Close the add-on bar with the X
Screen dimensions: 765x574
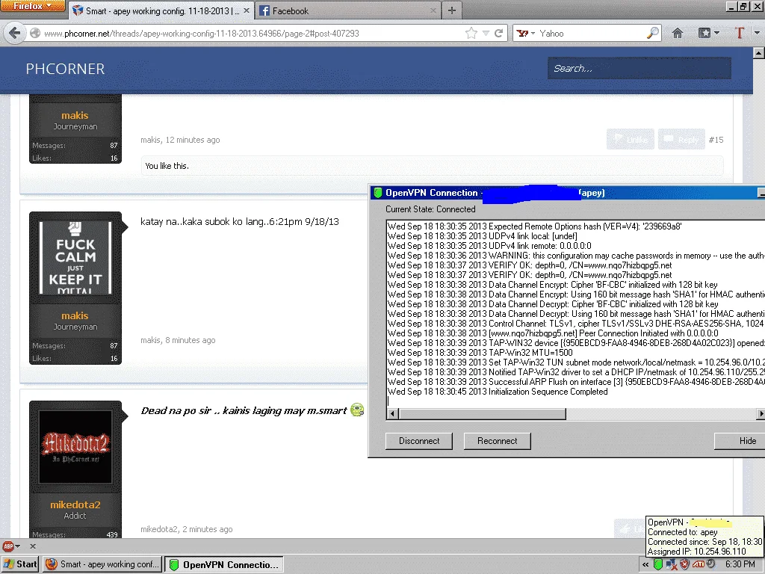coord(33,546)
